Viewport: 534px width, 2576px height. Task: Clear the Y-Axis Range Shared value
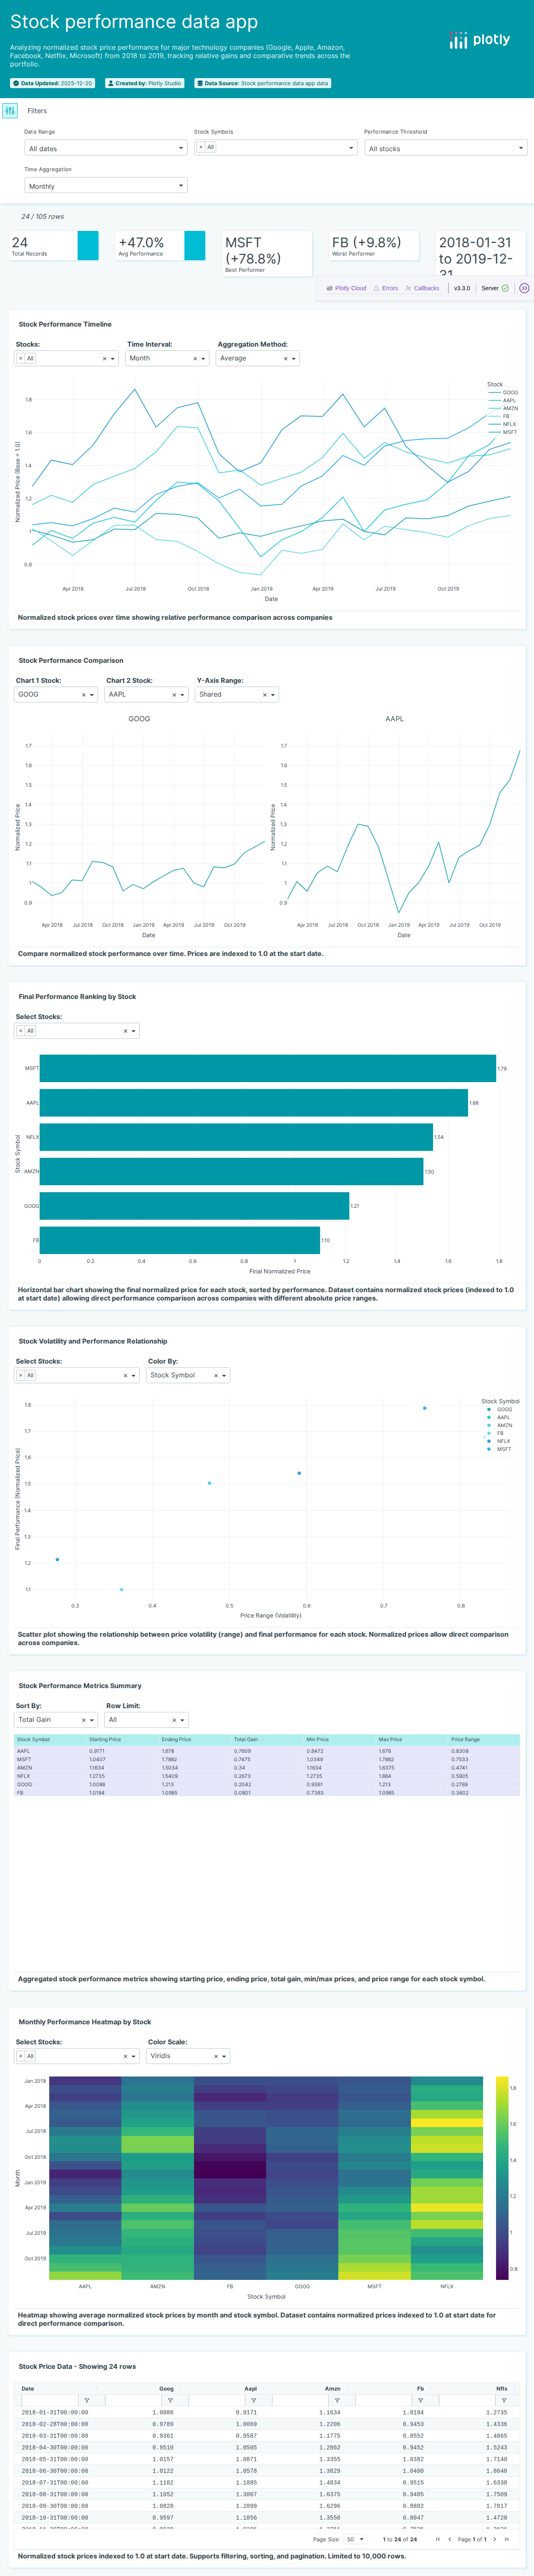coord(264,694)
